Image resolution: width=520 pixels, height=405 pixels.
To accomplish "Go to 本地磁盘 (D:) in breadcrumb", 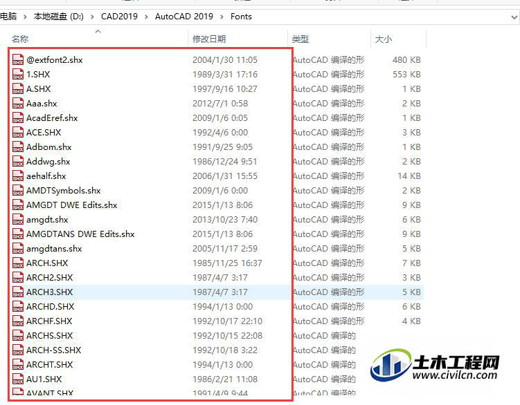I will click(x=59, y=17).
